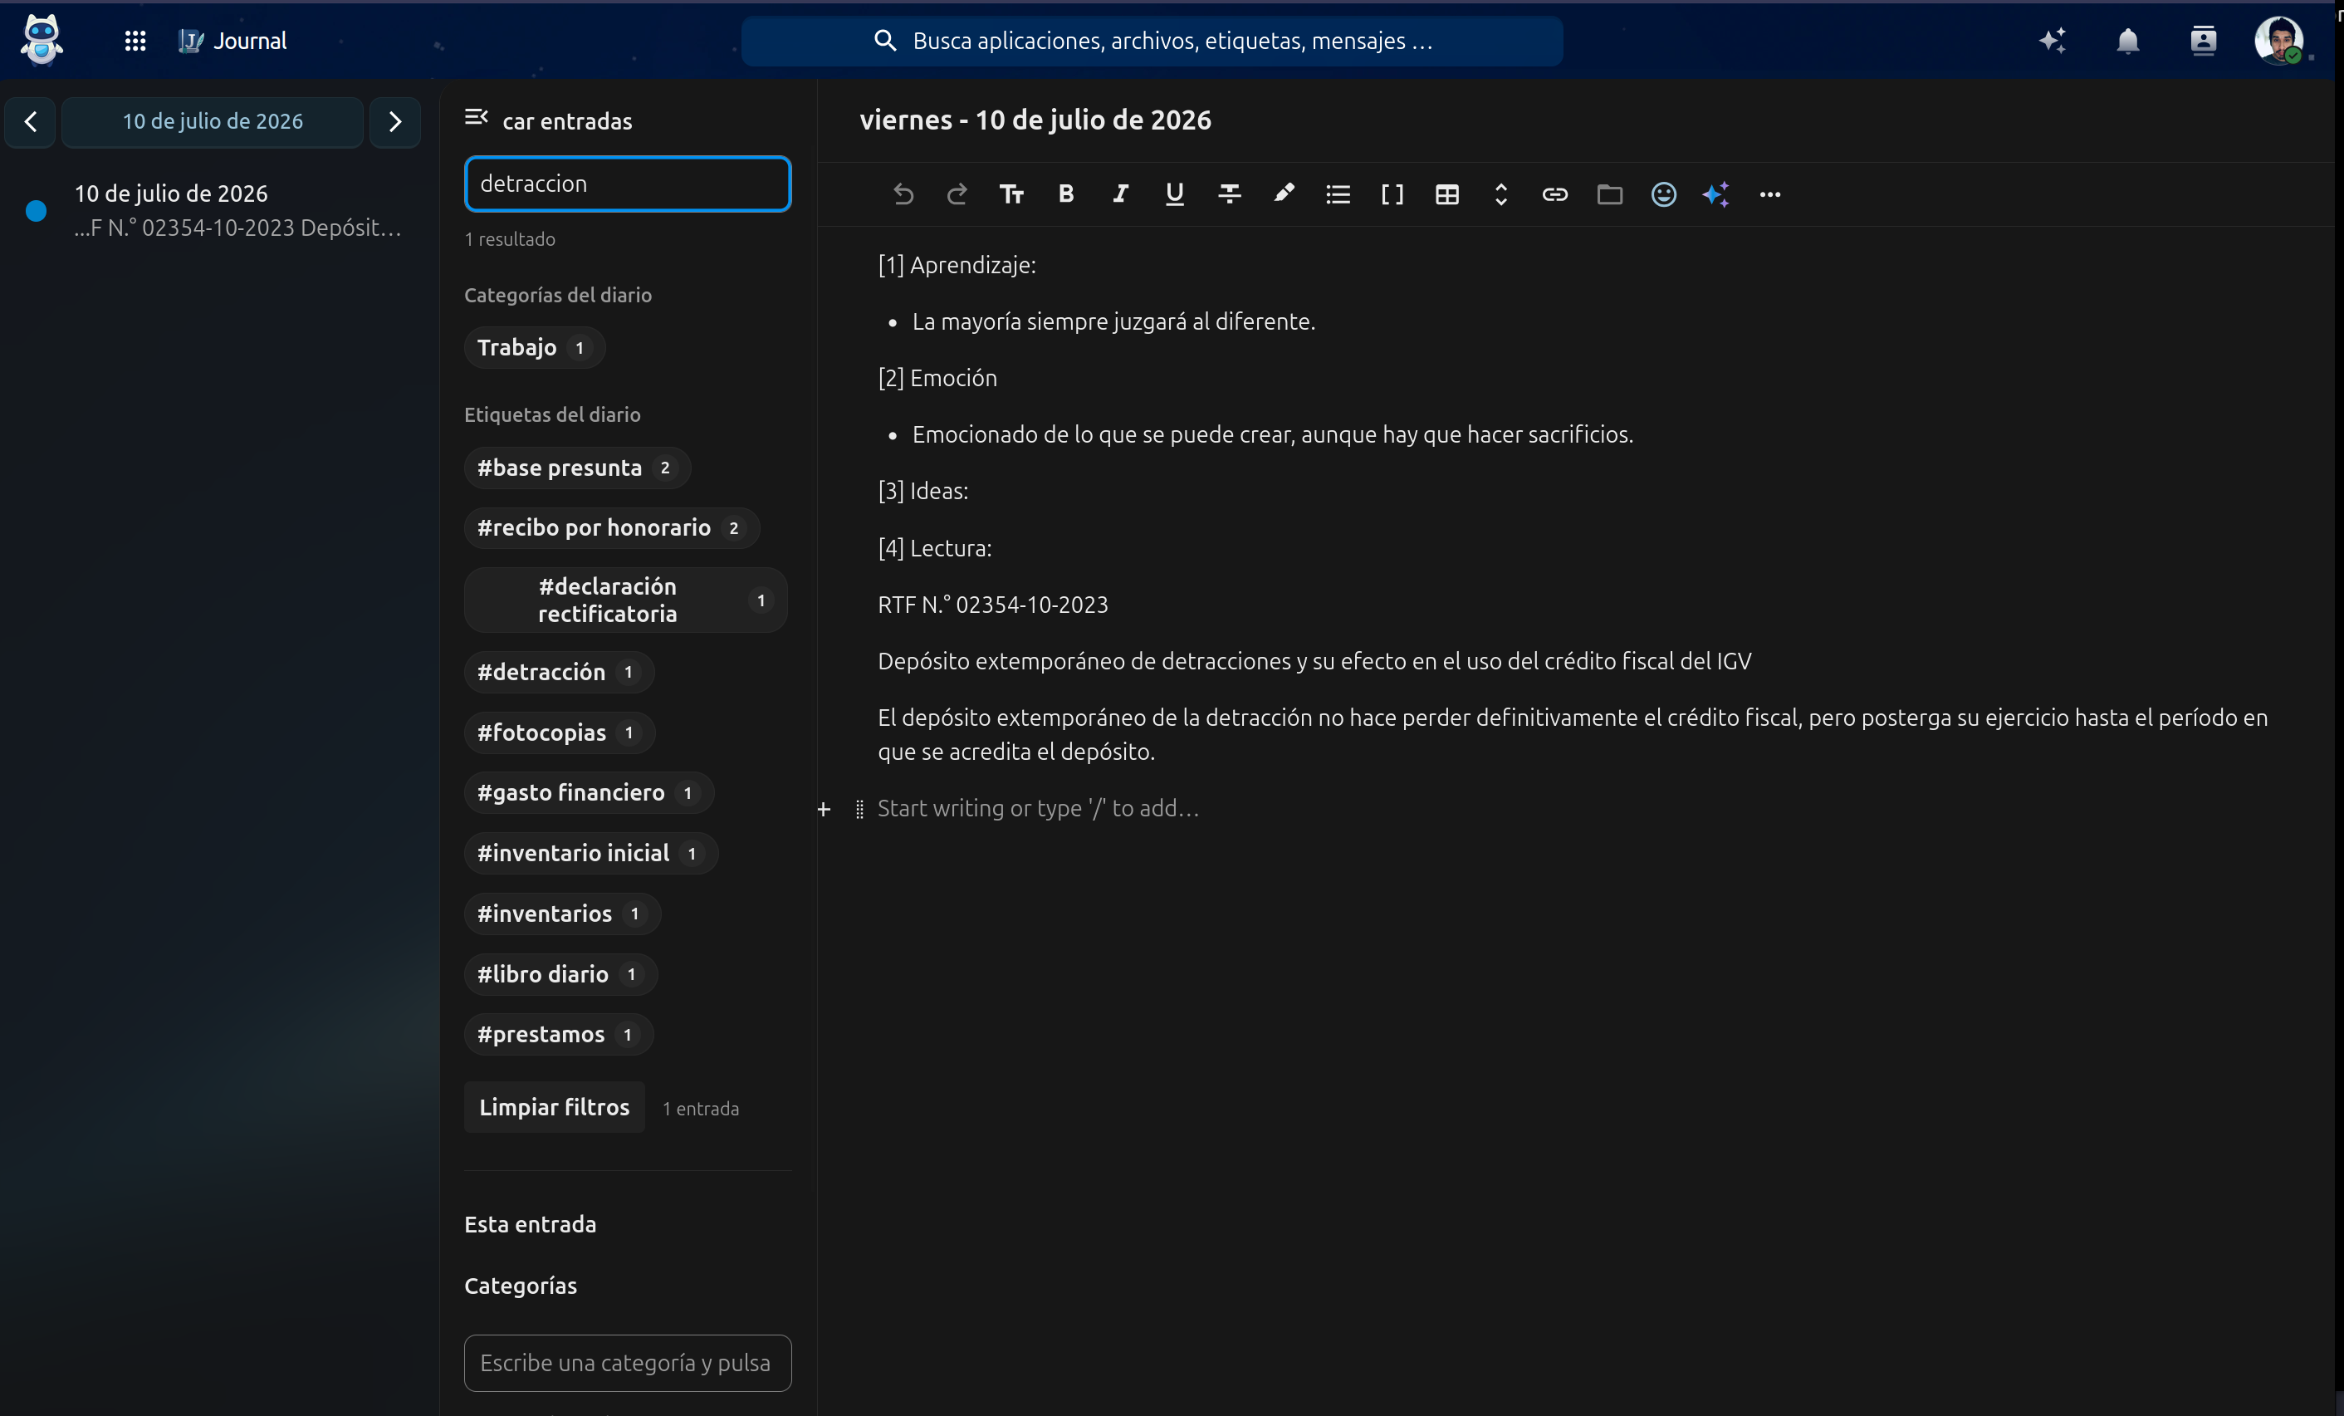Focus the global search bar
The image size is (2344, 1416).
coord(1152,41)
